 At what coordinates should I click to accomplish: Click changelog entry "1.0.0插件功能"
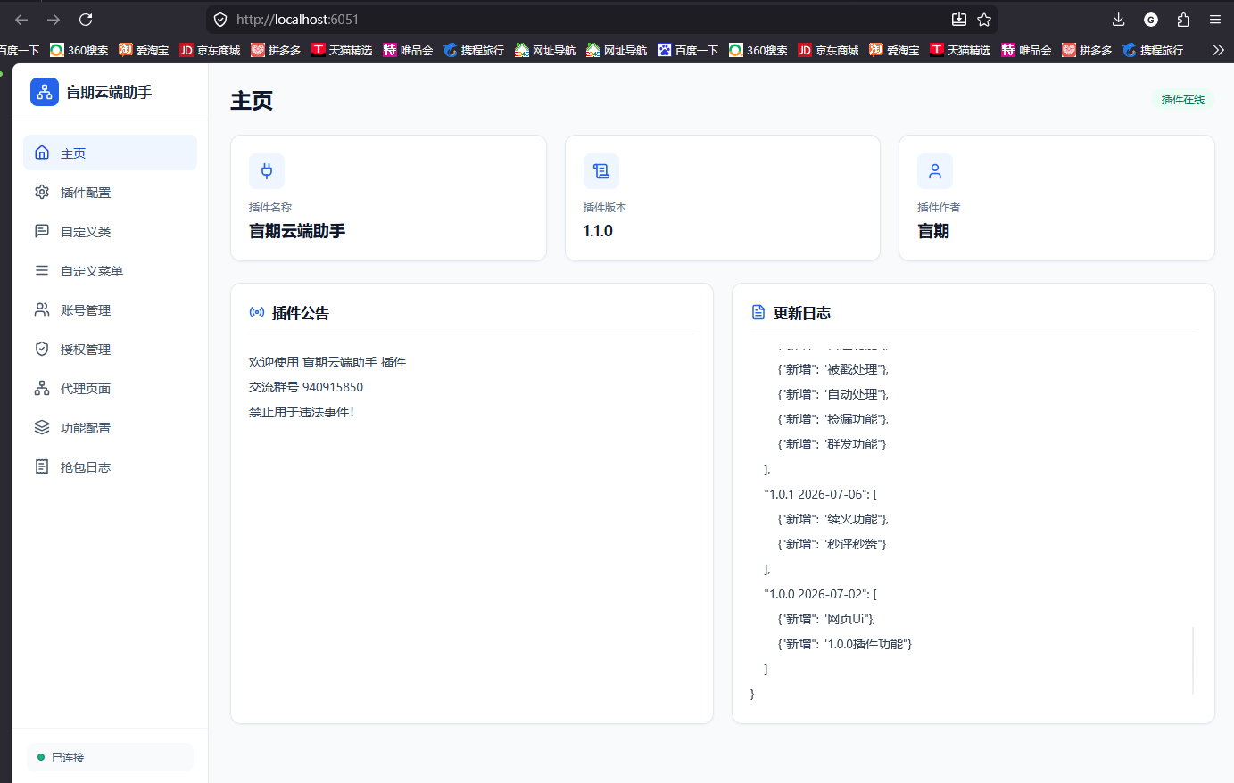click(x=845, y=644)
